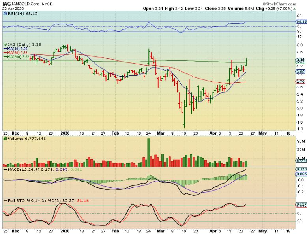The width and height of the screenshot is (307, 236).
Task: Click the MA(10) 3.05 legend entry
Action: pos(16,49)
